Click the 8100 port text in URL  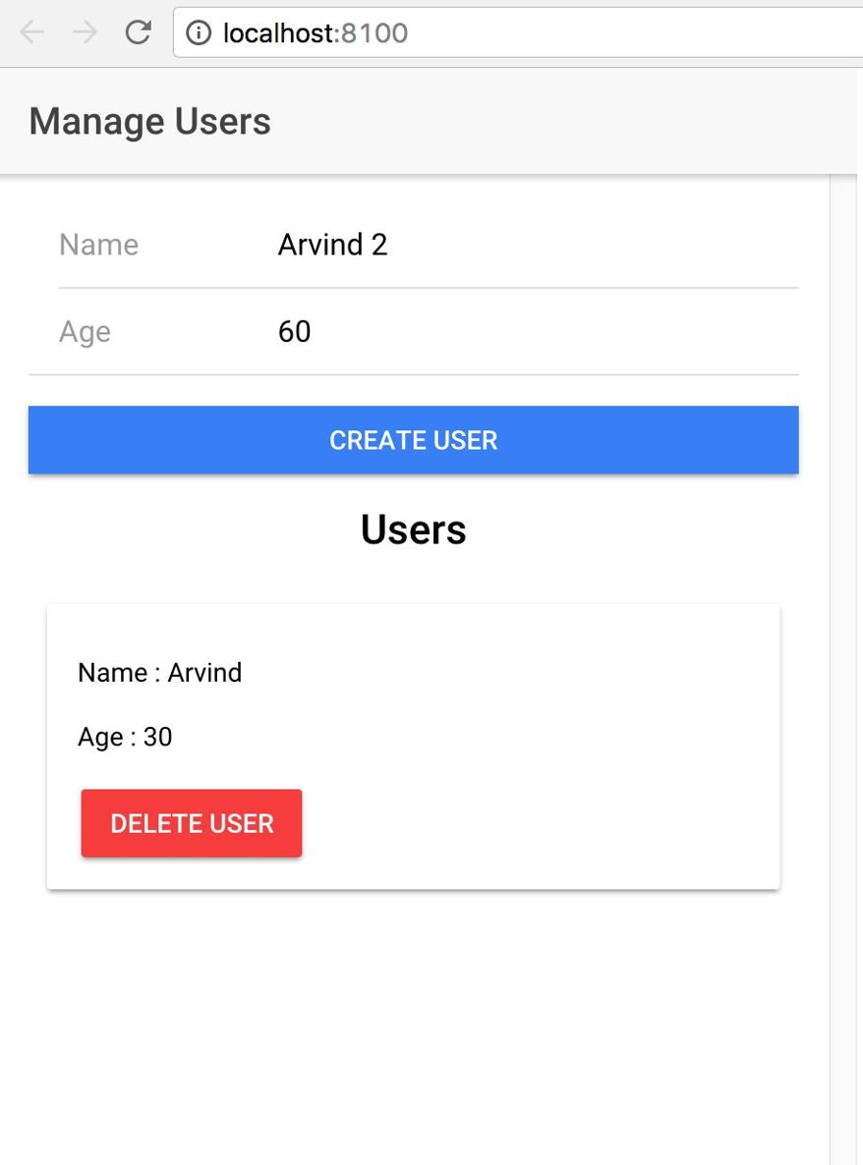374,32
